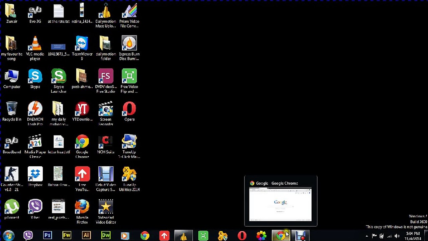Select the Recycle Bin icon
The height and width of the screenshot is (241, 428).
click(x=12, y=111)
